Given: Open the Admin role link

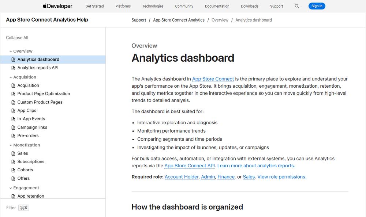Looking at the screenshot, I should tap(208, 177).
